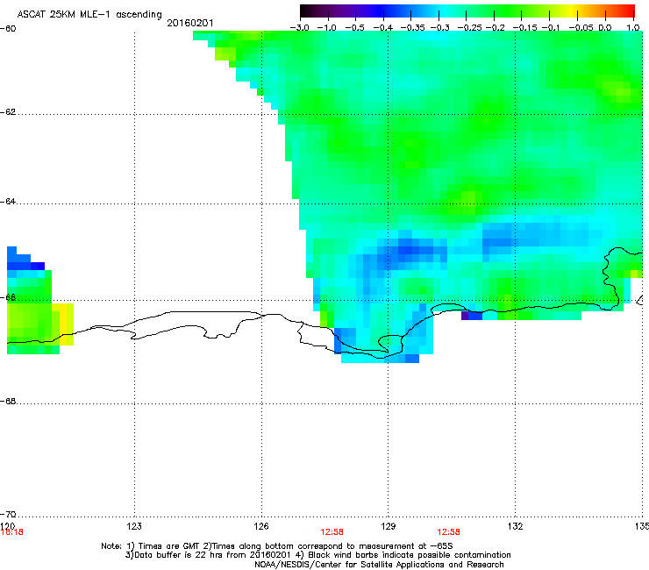Click the color bar label -3.0
Image resolution: width=649 pixels, height=570 pixels.
click(x=299, y=28)
